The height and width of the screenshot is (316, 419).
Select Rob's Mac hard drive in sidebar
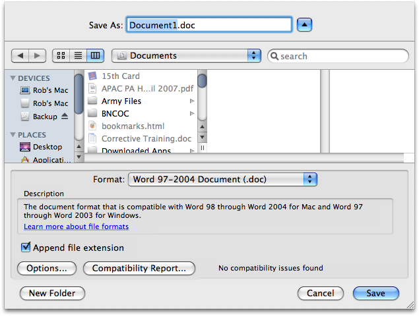pos(44,103)
